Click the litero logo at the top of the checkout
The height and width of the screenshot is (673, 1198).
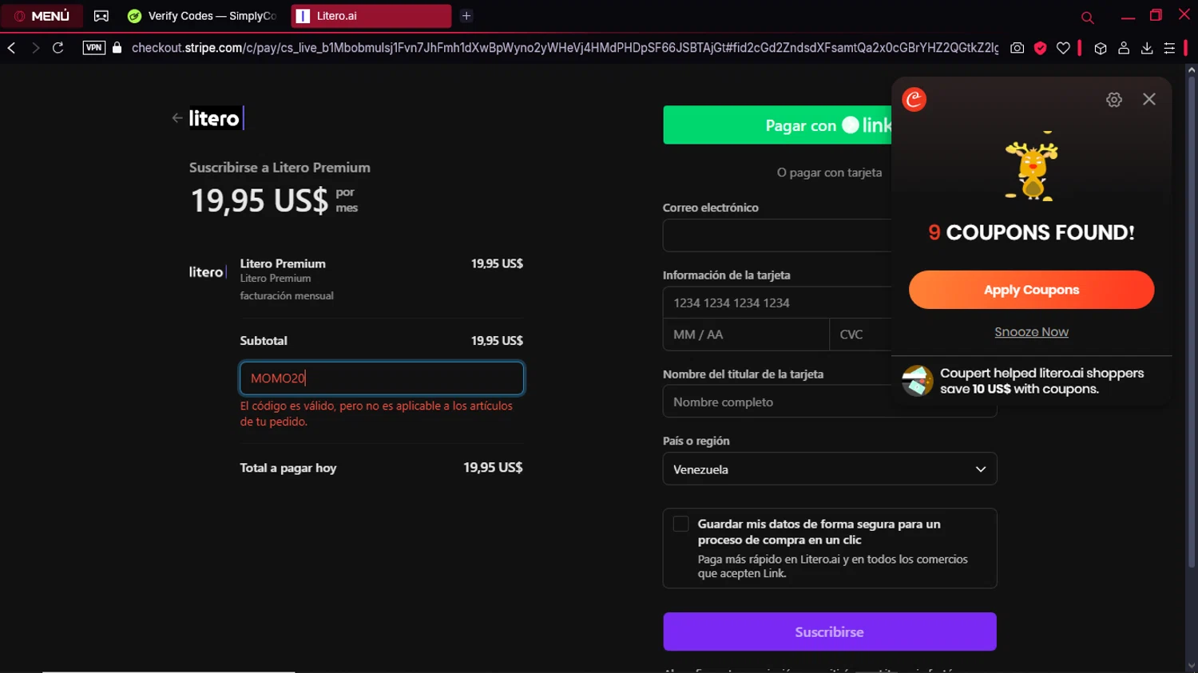pos(216,118)
